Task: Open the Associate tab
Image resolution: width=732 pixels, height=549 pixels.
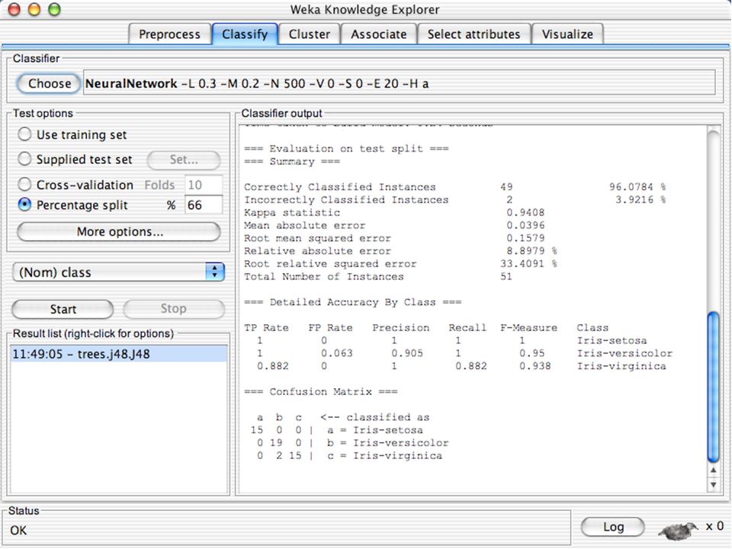Action: tap(379, 34)
